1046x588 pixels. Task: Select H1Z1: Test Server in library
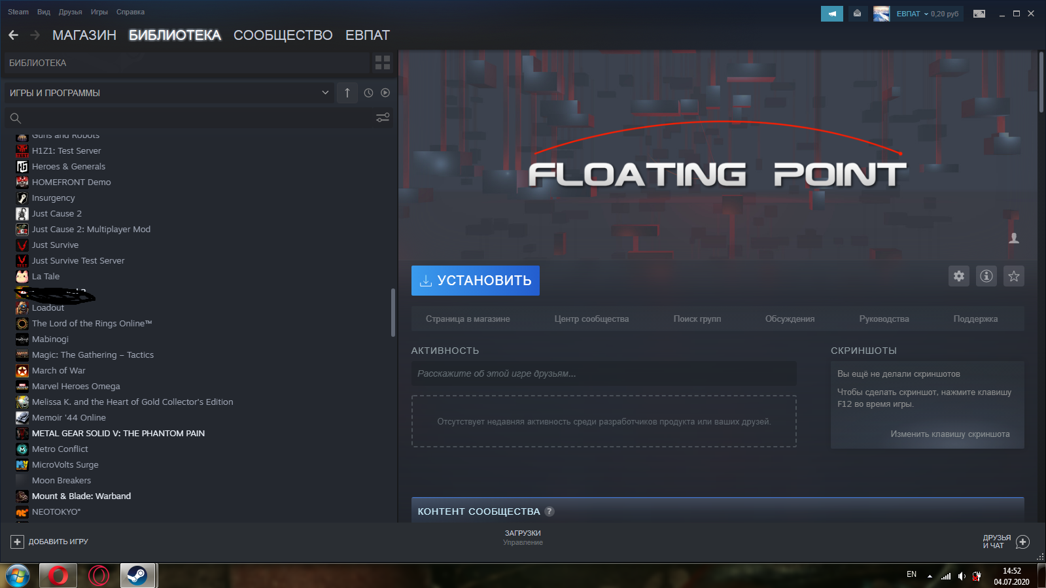point(66,150)
